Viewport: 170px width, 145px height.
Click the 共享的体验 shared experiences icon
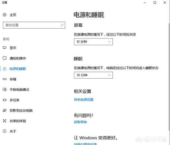(x=5, y=121)
